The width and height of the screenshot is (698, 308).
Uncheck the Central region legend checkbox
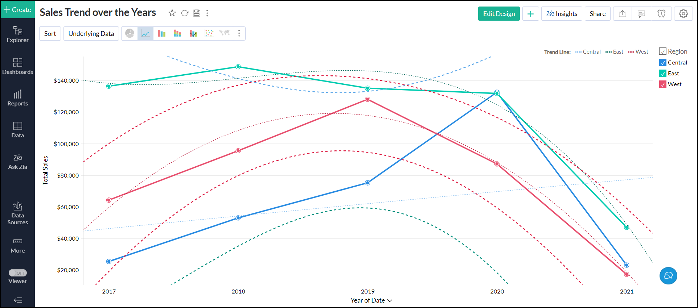(x=663, y=63)
